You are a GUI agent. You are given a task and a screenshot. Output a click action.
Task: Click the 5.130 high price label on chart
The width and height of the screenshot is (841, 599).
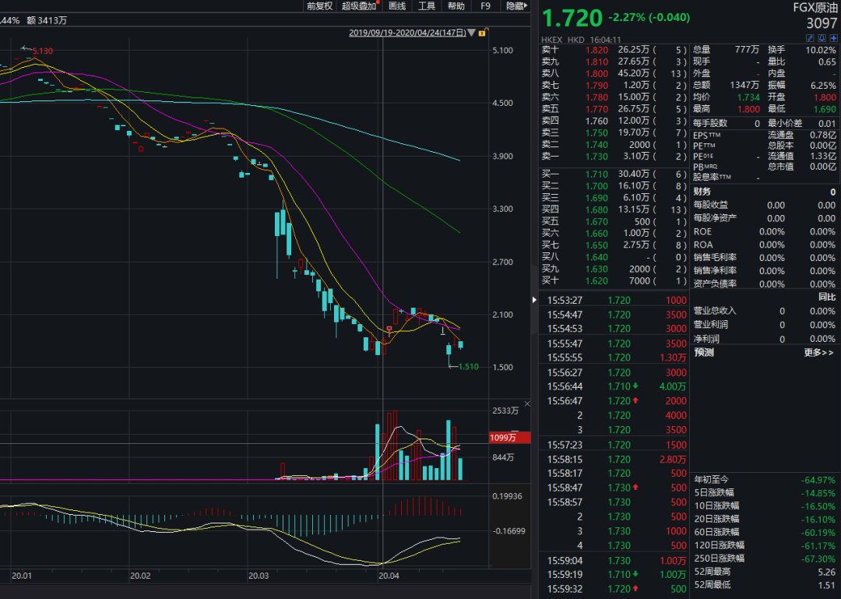pyautogui.click(x=42, y=51)
